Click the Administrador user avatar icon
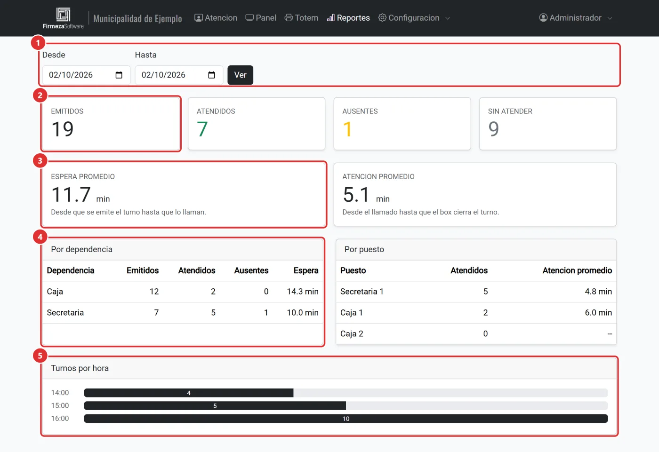This screenshot has height=452, width=659. coord(543,18)
